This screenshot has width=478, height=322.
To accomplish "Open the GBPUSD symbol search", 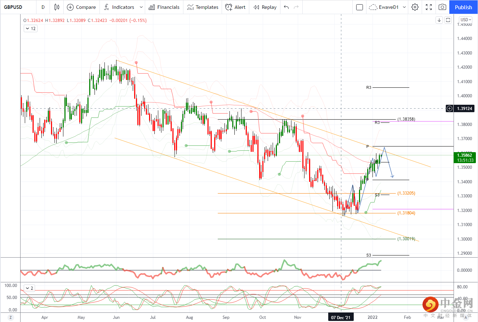I will click(x=13, y=7).
